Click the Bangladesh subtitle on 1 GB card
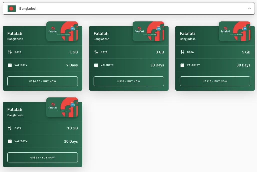 pyautogui.click(x=15, y=39)
